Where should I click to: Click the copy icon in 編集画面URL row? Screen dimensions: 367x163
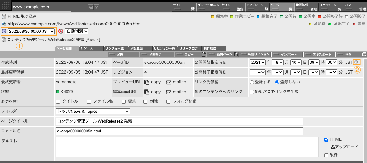[x=147, y=92]
